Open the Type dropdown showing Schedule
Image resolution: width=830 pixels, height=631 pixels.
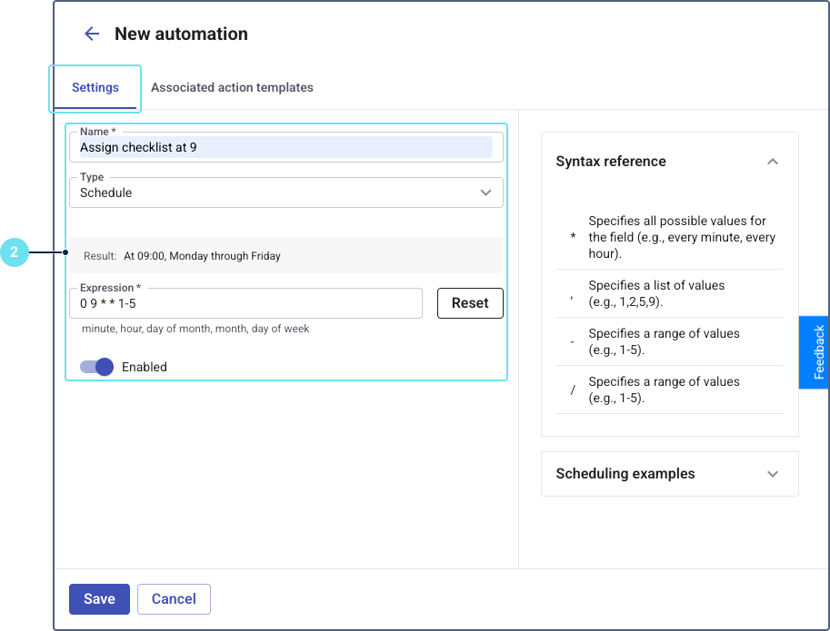(x=286, y=192)
